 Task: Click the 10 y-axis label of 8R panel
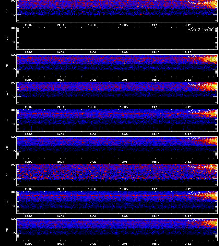[x=14, y=206]
